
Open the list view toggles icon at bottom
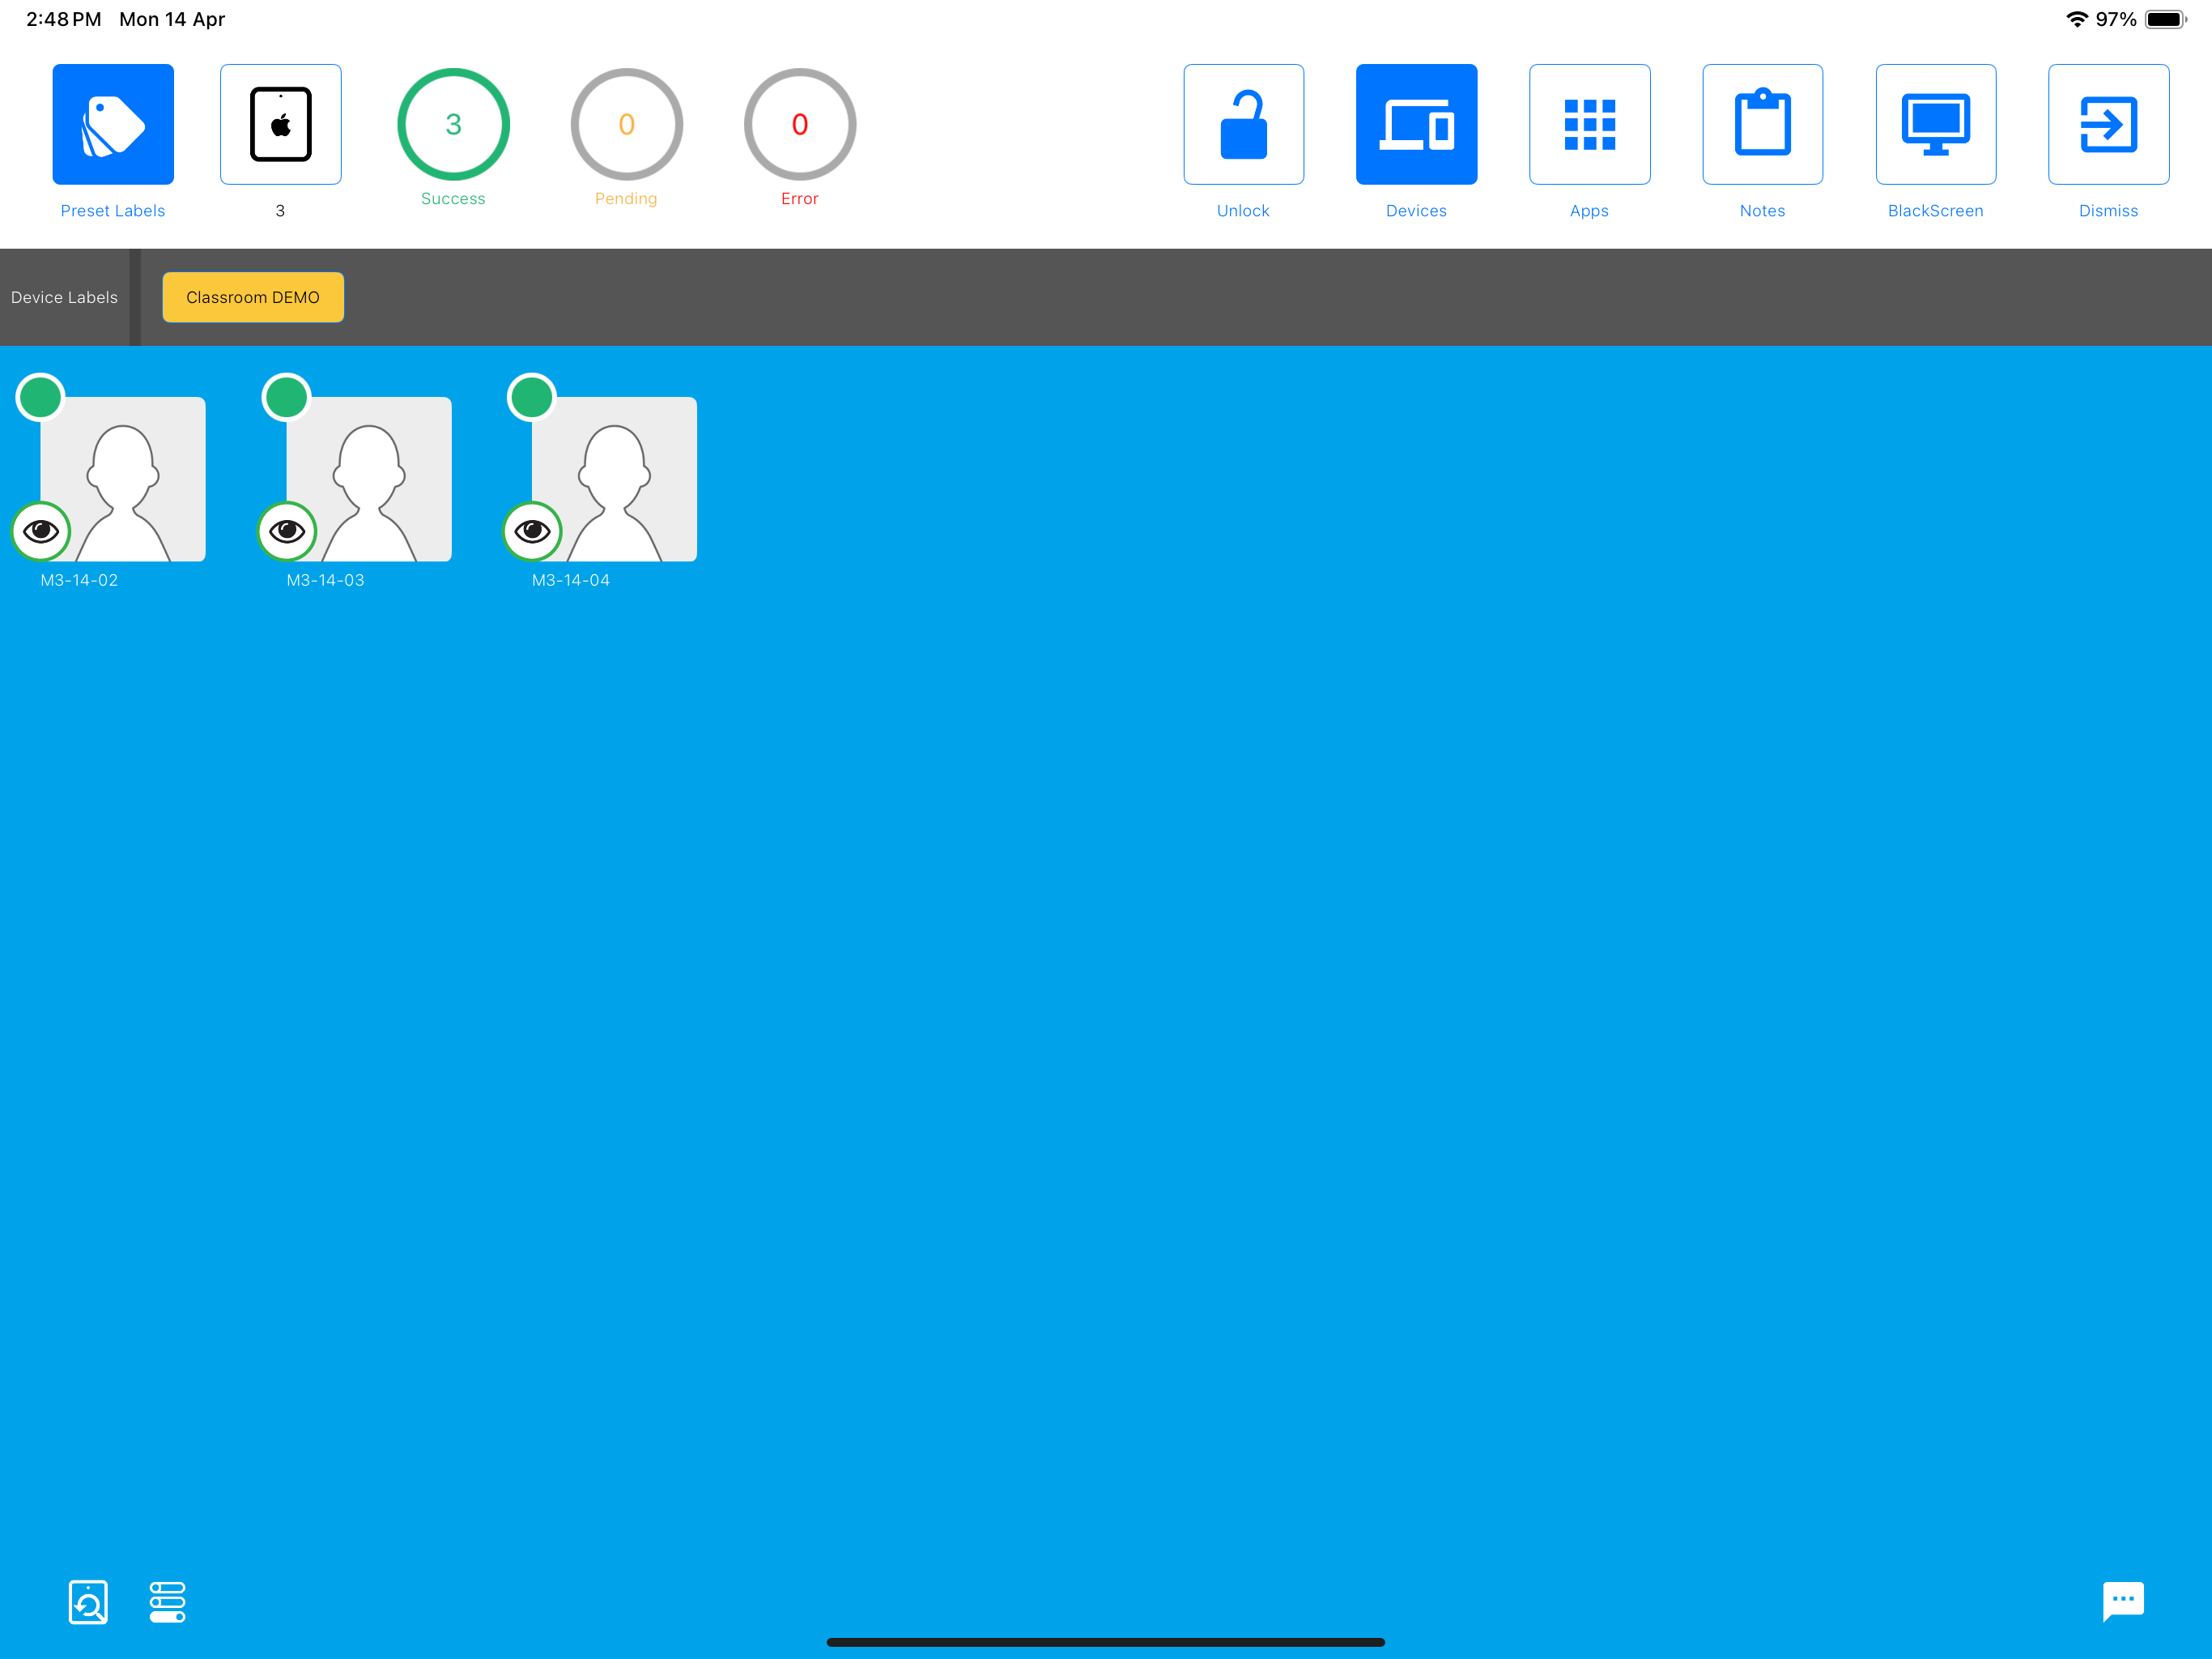[167, 1601]
